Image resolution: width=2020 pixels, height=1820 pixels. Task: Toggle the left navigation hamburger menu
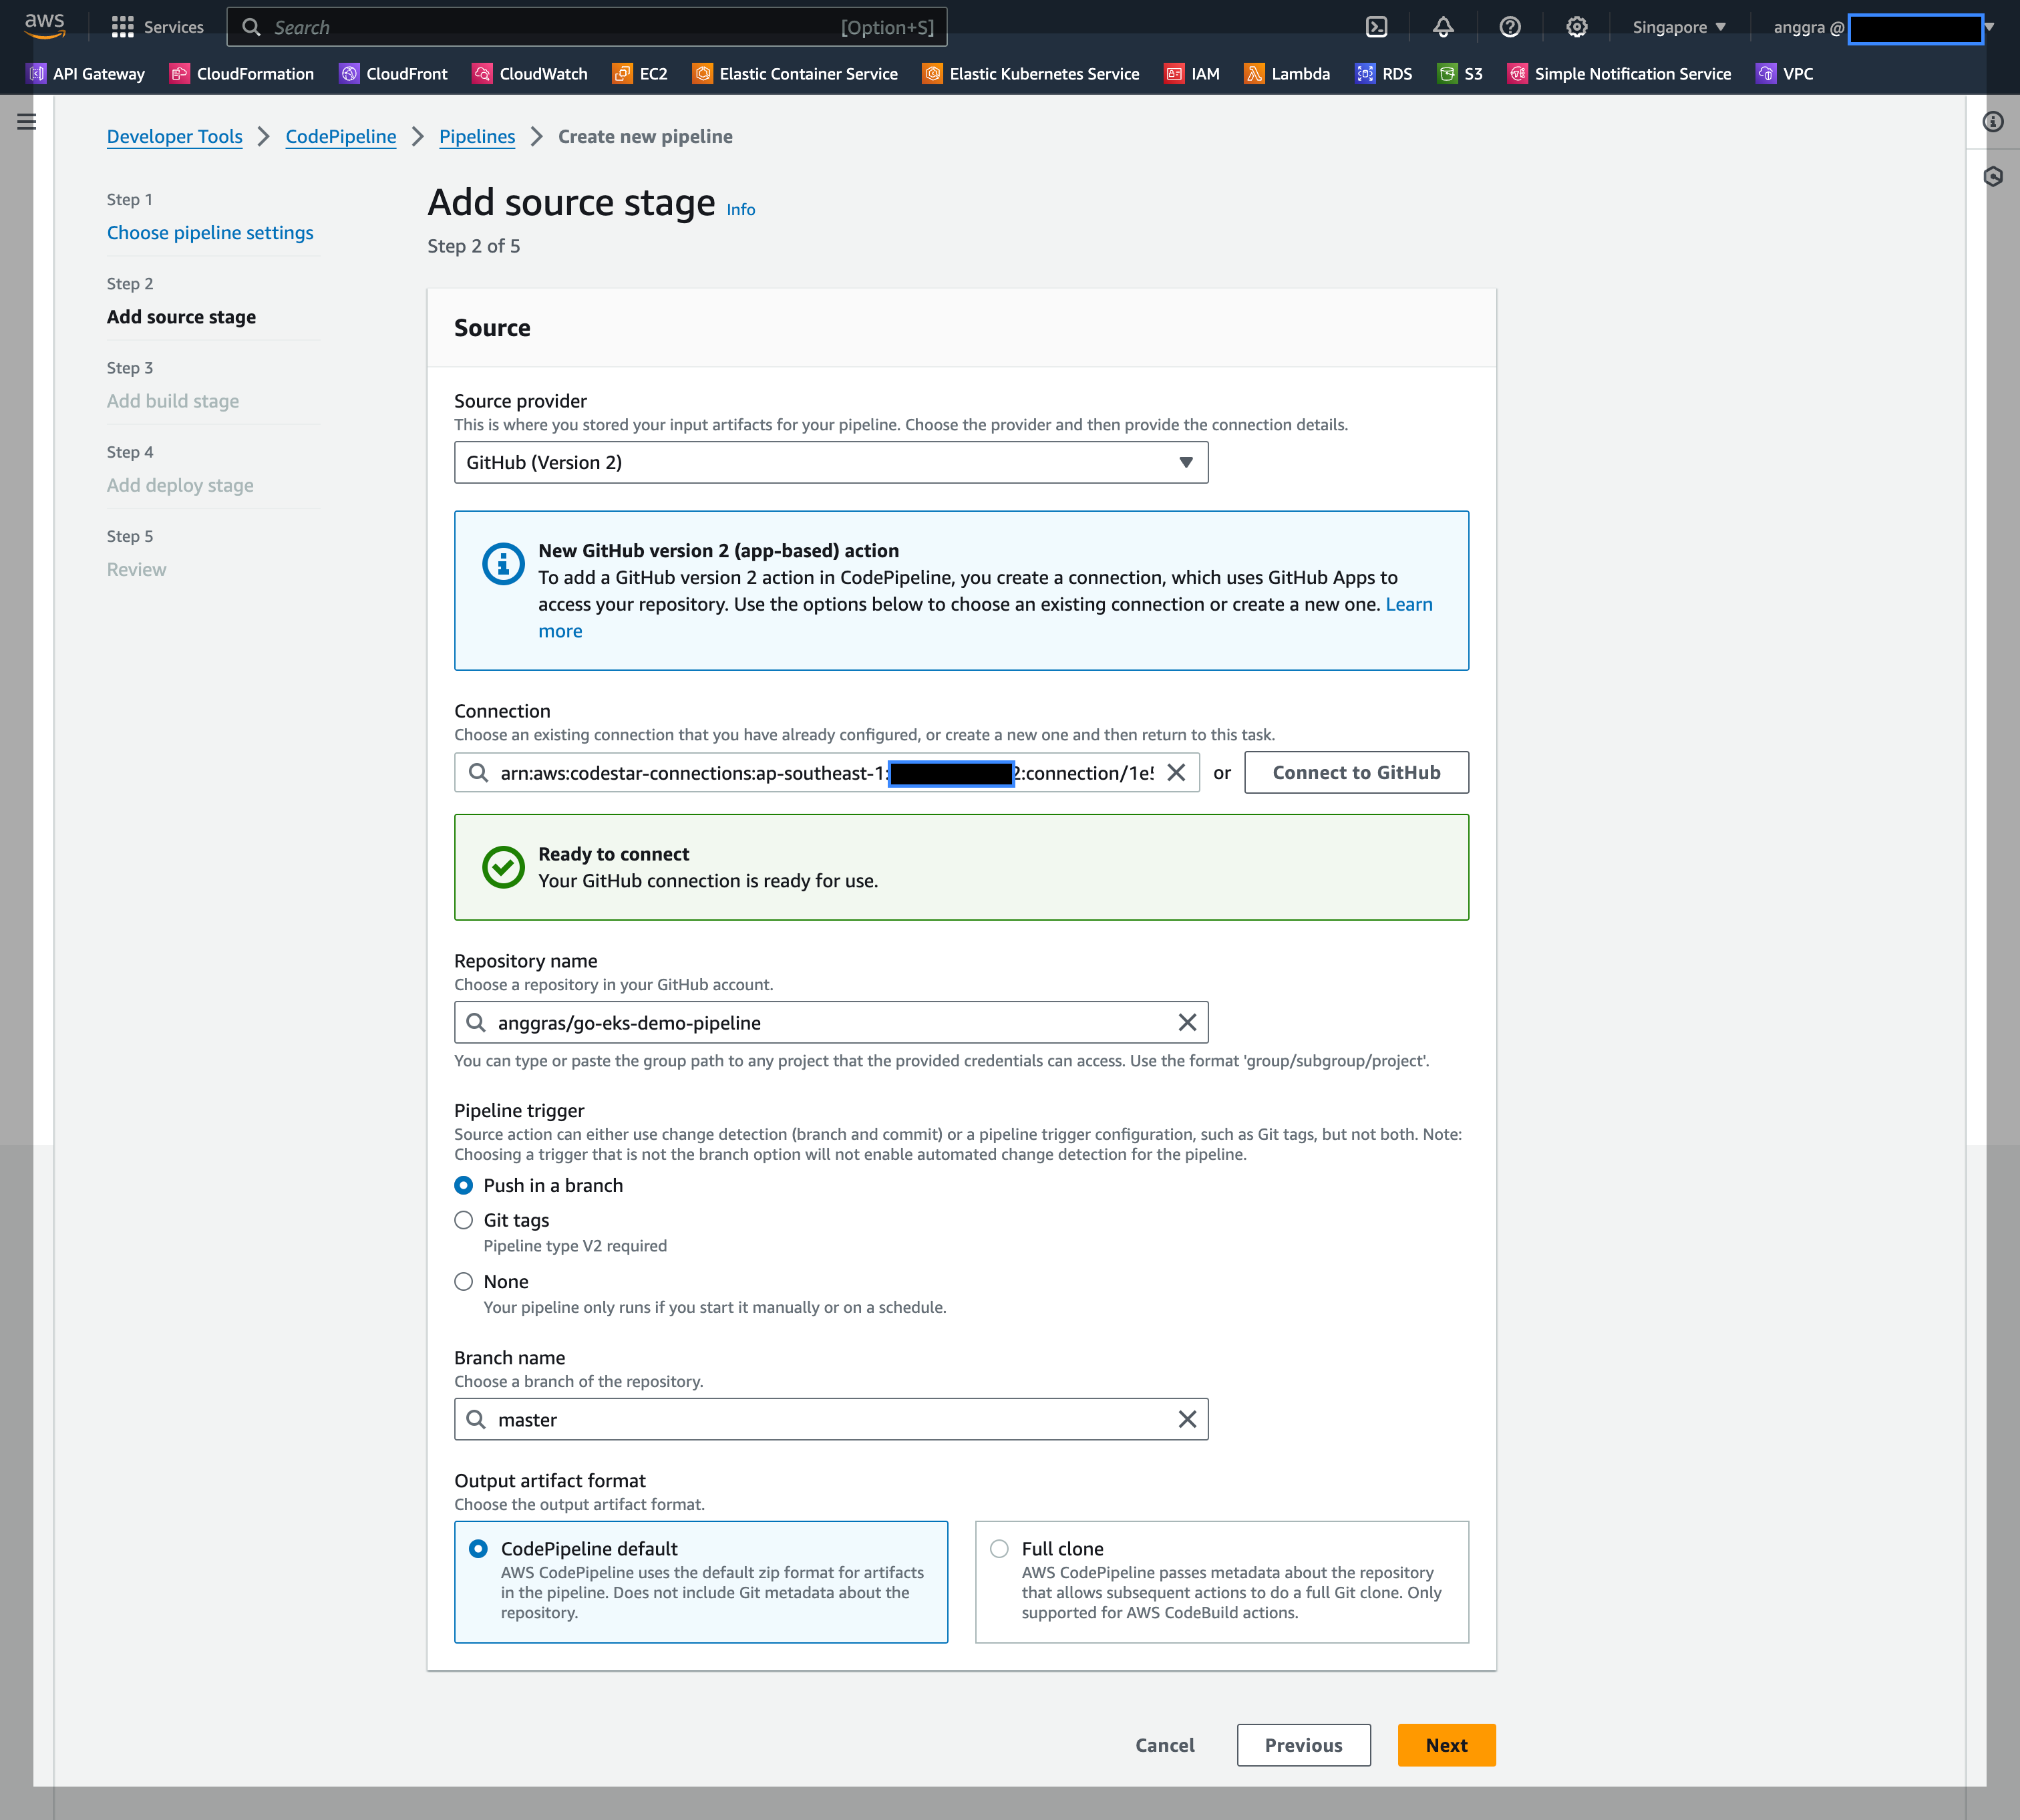pos(27,122)
